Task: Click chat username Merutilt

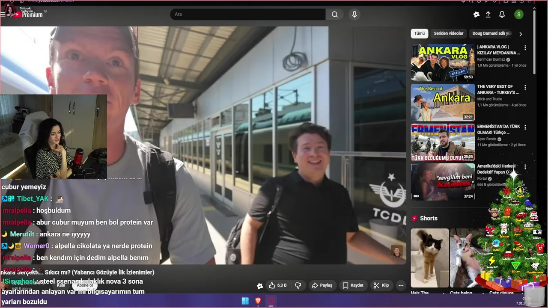Action: pos(22,234)
